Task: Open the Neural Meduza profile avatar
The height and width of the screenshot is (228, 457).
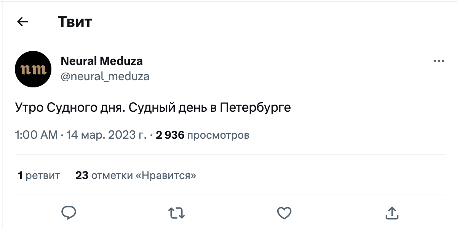Action: tap(33, 69)
